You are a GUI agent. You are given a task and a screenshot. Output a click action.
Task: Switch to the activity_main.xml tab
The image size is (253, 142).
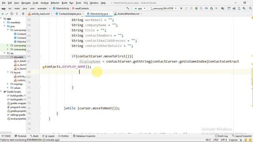40,14
